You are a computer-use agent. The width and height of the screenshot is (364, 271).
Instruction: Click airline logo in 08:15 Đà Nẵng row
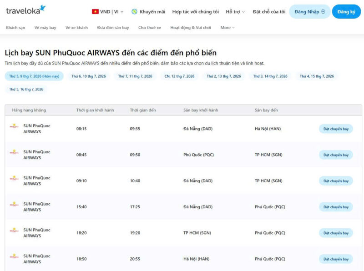tap(14, 126)
